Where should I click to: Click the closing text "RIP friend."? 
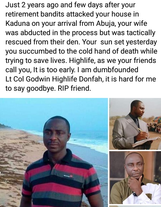pyautogui.click(x=74, y=88)
